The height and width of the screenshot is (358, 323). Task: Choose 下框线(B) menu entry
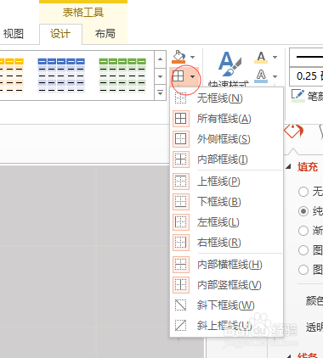point(227,202)
